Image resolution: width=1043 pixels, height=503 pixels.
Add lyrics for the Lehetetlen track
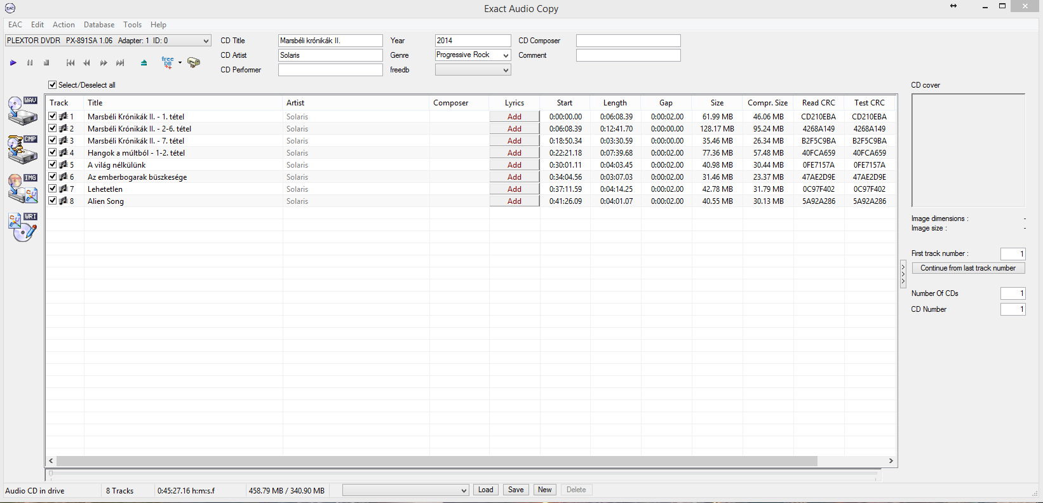coord(514,189)
